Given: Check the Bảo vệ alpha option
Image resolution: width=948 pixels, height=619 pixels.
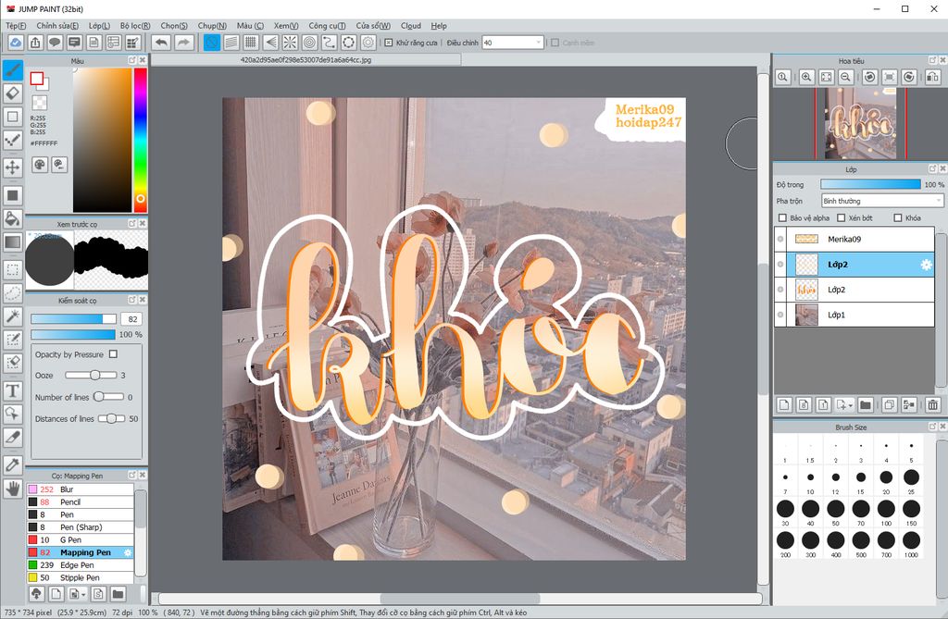Looking at the screenshot, I should click(x=782, y=217).
